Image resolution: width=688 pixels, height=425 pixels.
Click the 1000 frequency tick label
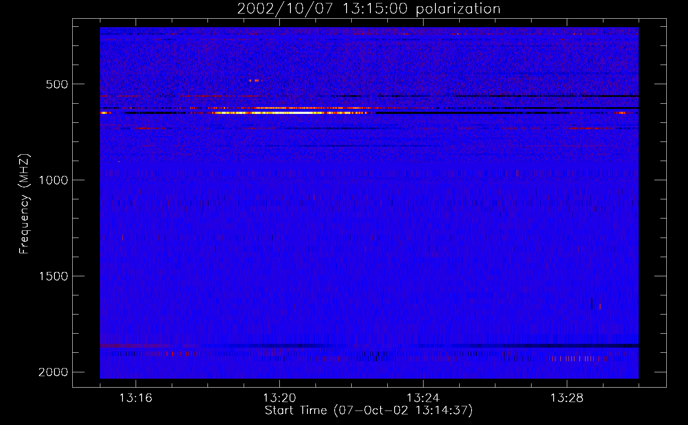(53, 180)
